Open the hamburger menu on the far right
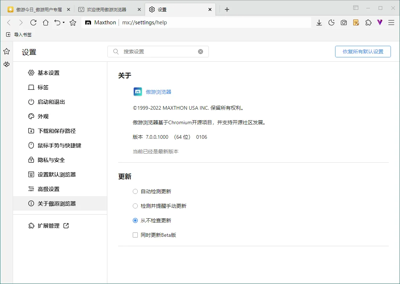Image resolution: width=400 pixels, height=284 pixels. click(x=391, y=23)
